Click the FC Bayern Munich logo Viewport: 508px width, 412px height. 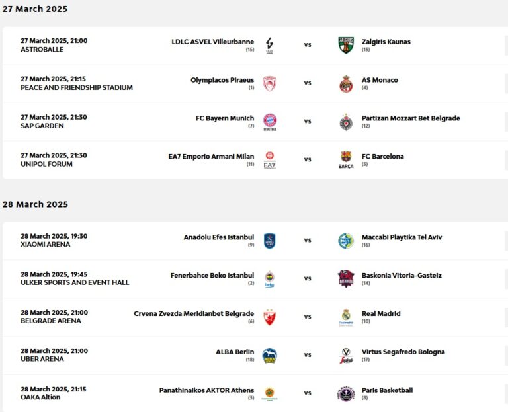coord(269,122)
